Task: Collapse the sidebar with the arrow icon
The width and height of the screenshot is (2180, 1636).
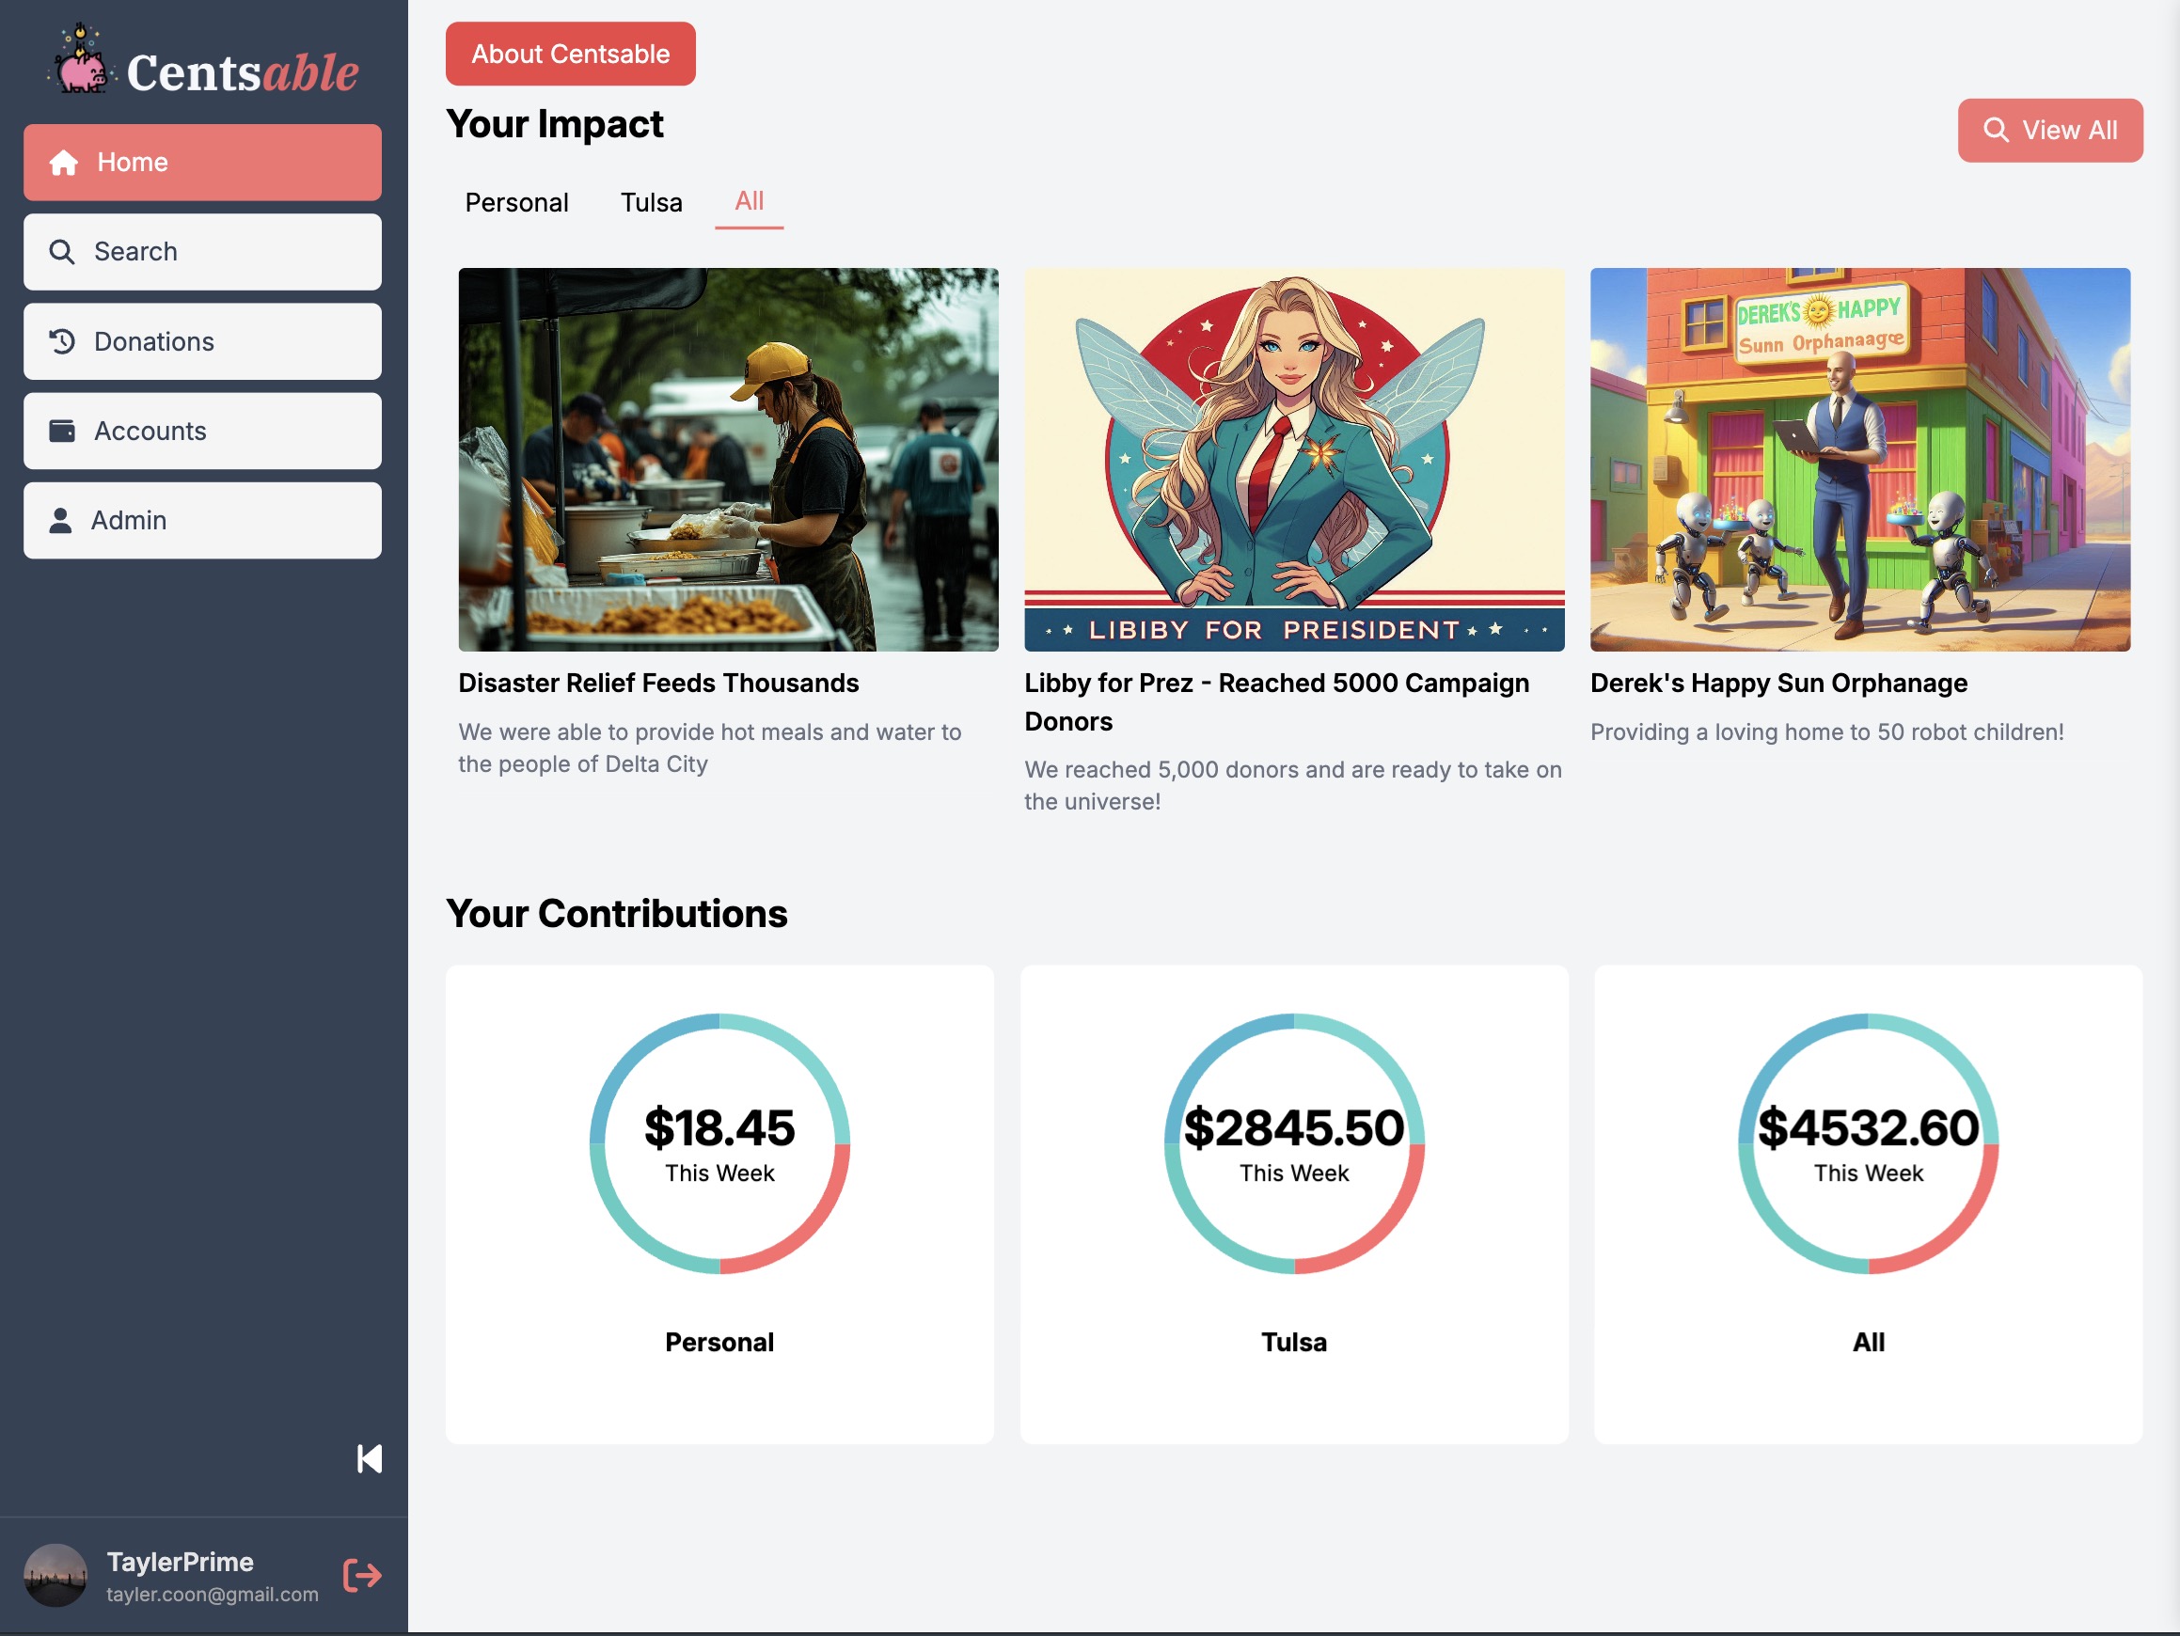Action: 370,1459
